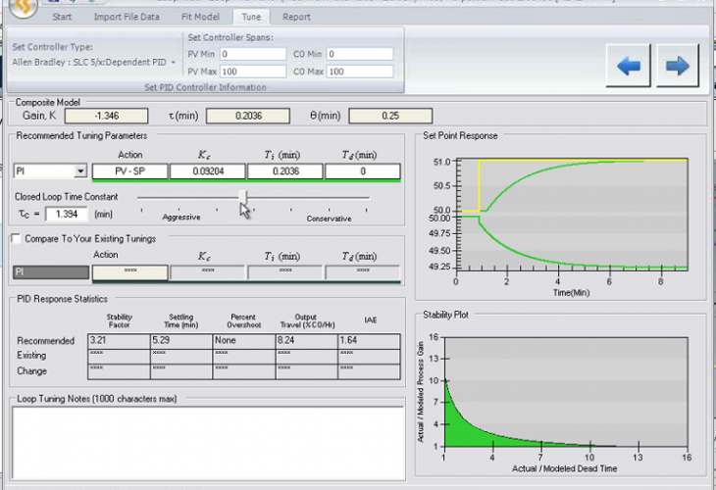Click the Kc value 0.09204
Screen dimensions: 716x490
click(x=208, y=171)
